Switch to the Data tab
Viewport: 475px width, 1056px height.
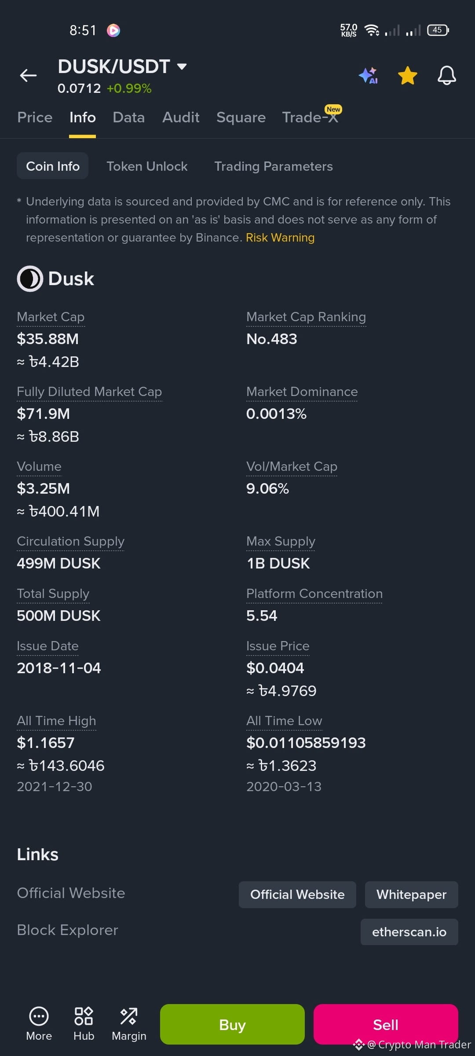[128, 117]
